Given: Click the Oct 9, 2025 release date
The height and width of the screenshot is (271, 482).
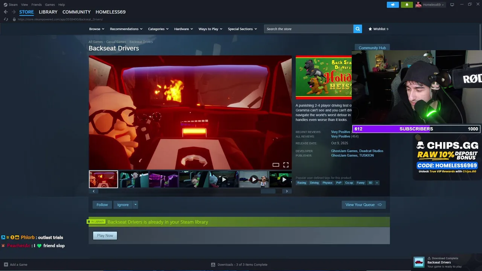Looking at the screenshot, I should tap(339, 143).
